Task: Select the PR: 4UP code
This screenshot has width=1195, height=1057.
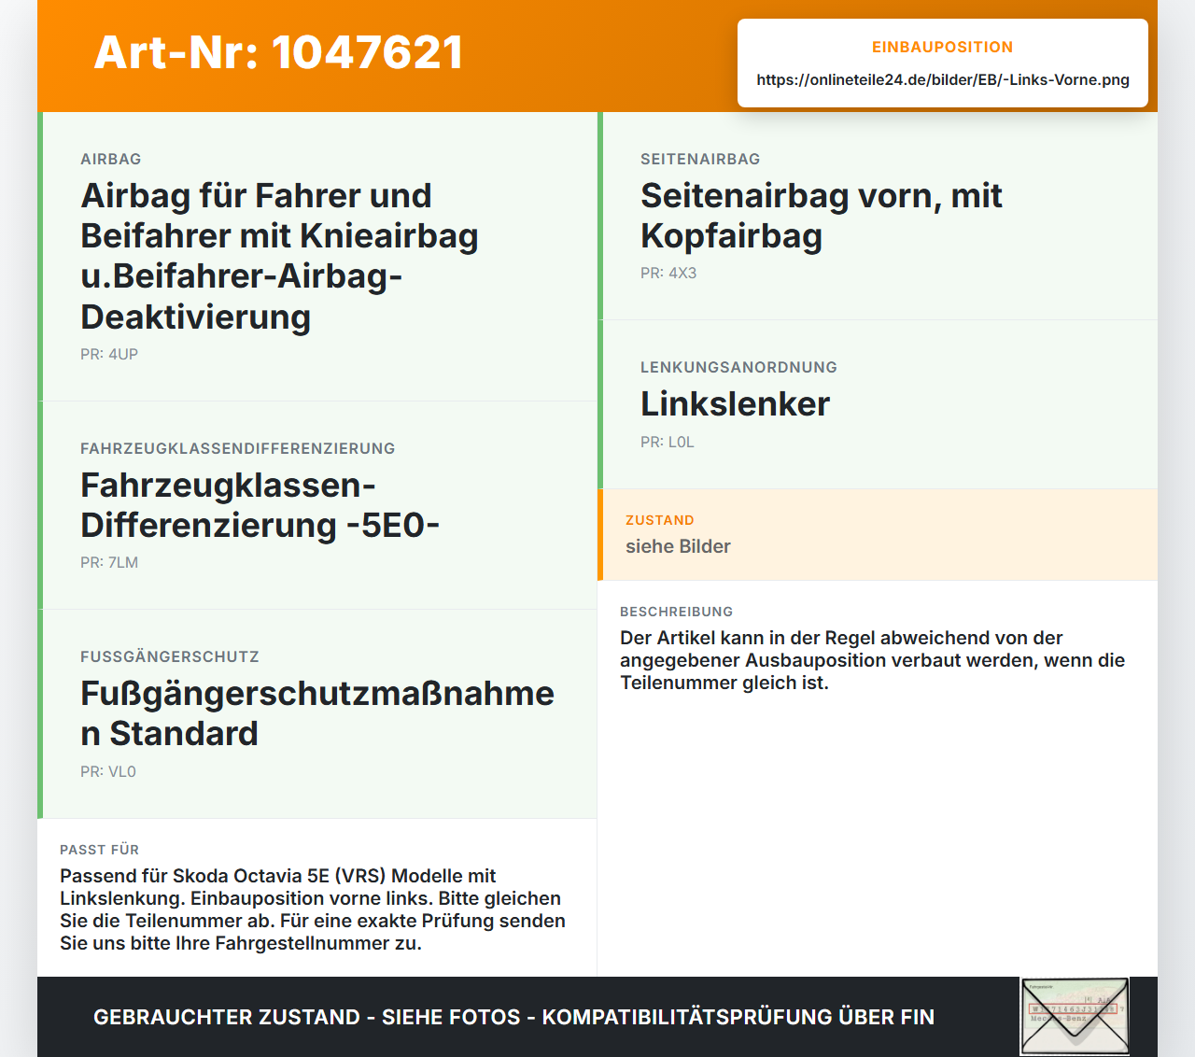Action: pos(109,354)
